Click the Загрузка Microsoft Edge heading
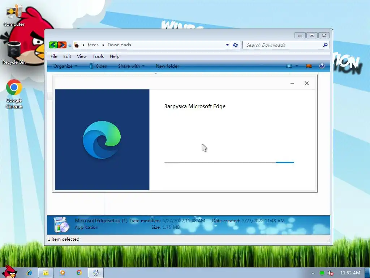 point(195,106)
